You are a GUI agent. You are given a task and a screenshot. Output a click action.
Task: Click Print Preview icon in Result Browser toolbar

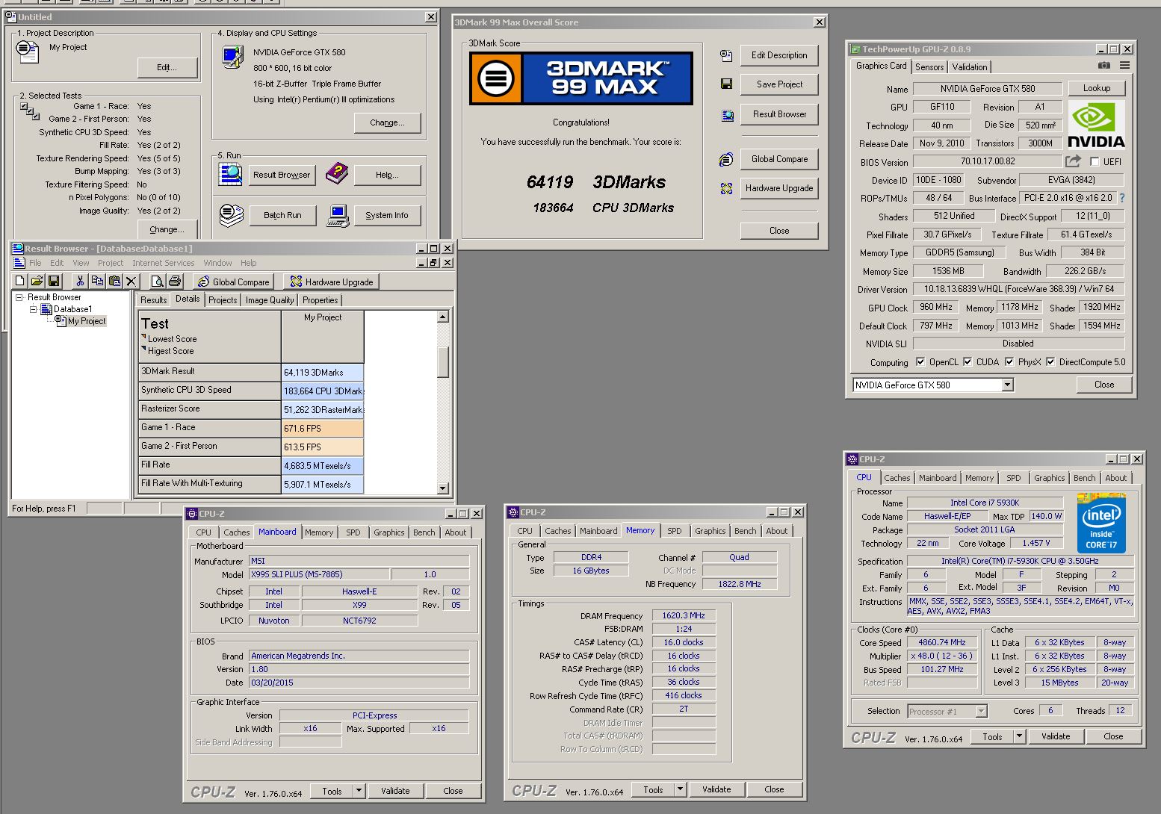pos(158,282)
